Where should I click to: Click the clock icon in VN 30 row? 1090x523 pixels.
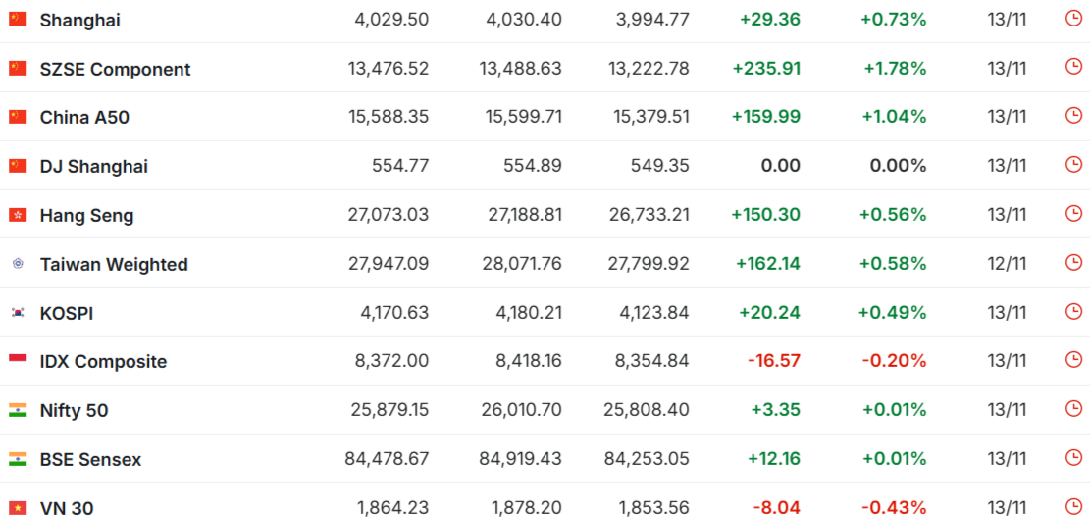[1073, 507]
